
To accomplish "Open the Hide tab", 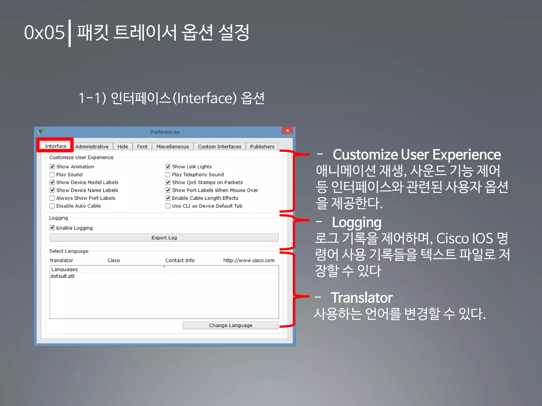I will 123,146.
